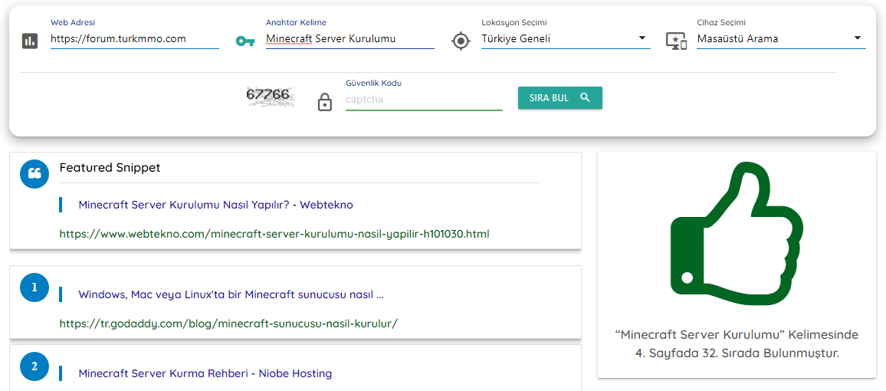Click the blue number 2 result badge
This screenshot has height=391, width=886.
[34, 366]
